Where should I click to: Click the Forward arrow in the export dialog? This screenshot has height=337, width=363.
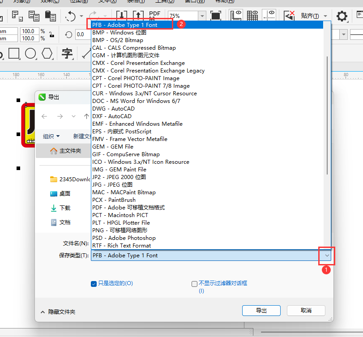(x=60, y=116)
